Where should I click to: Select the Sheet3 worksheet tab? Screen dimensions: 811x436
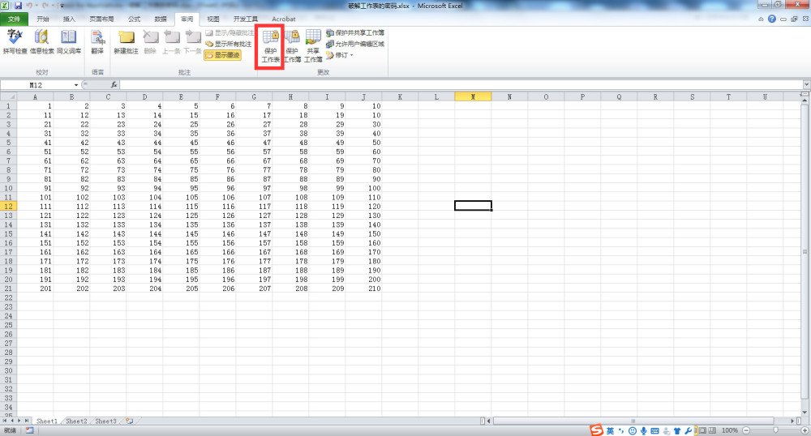point(106,421)
